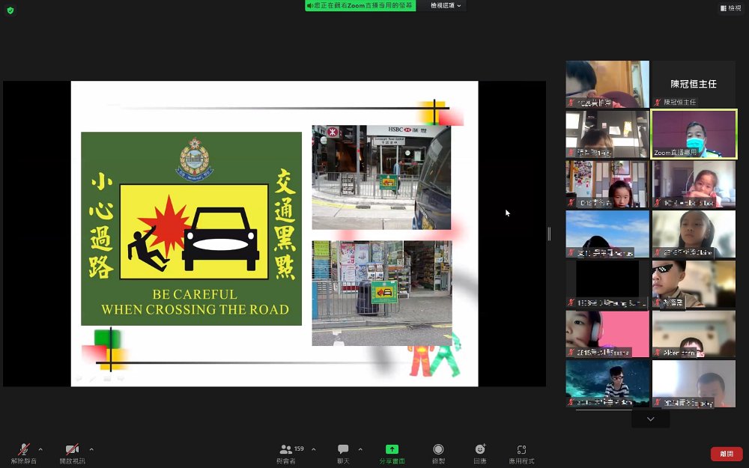749x468 pixels.
Task: Select the 陳冠恒主任 participant tile
Action: pyautogui.click(x=694, y=84)
